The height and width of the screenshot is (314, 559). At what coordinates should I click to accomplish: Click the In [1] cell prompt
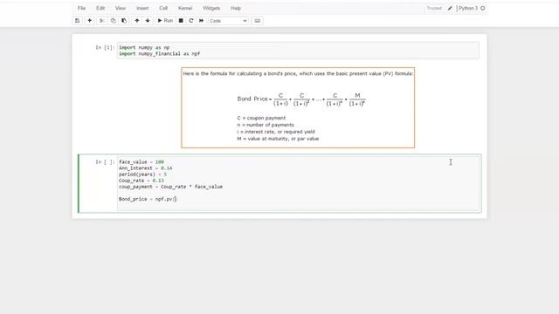click(x=105, y=47)
